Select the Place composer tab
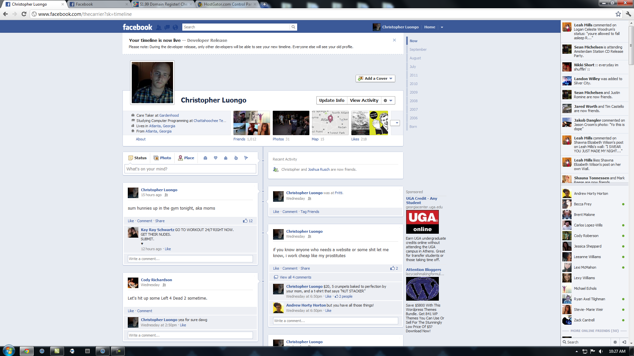 pos(186,158)
